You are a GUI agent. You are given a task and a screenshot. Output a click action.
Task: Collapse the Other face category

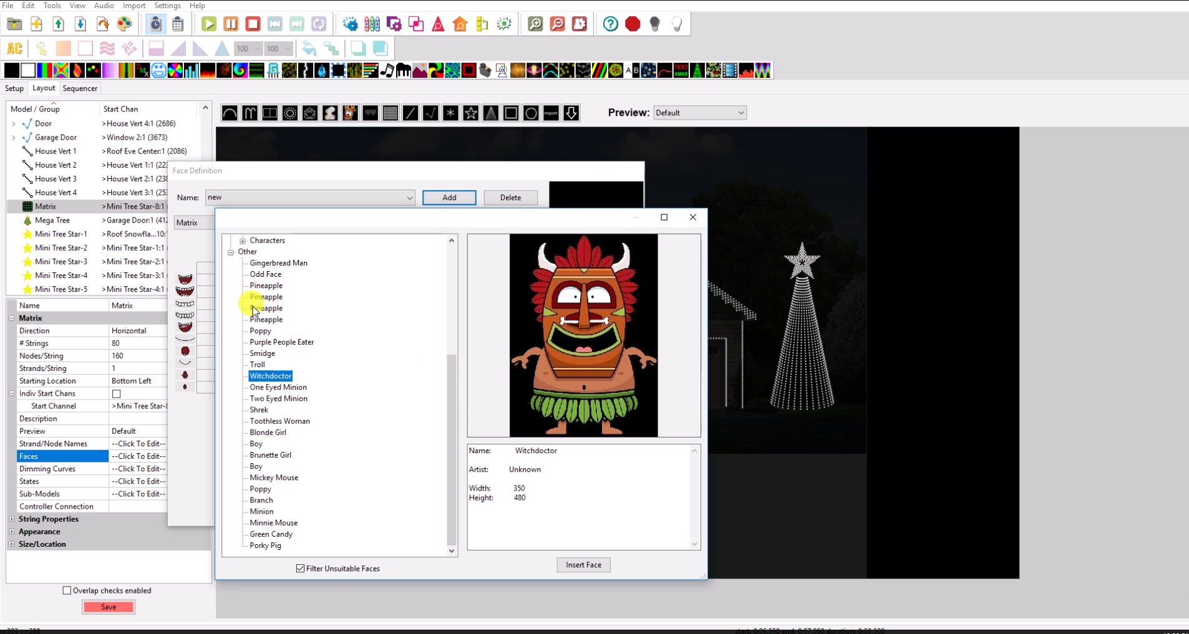click(x=231, y=252)
